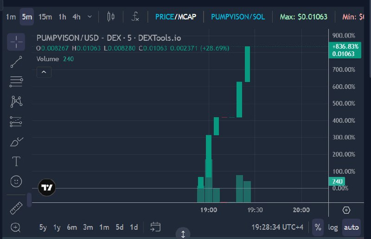Select the ruler measure tool
Viewport: 371px width, 239px height.
[x=16, y=208]
